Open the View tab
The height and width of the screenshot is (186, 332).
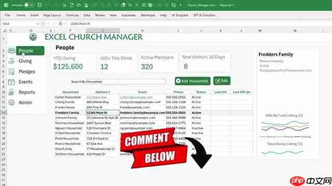click(113, 15)
